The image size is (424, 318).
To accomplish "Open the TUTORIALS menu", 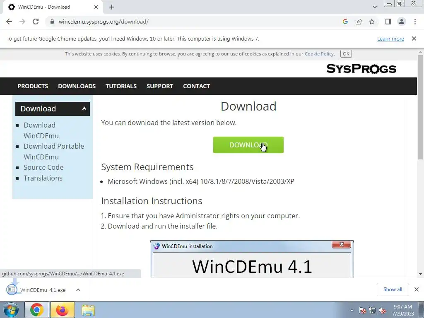I will tap(121, 86).
